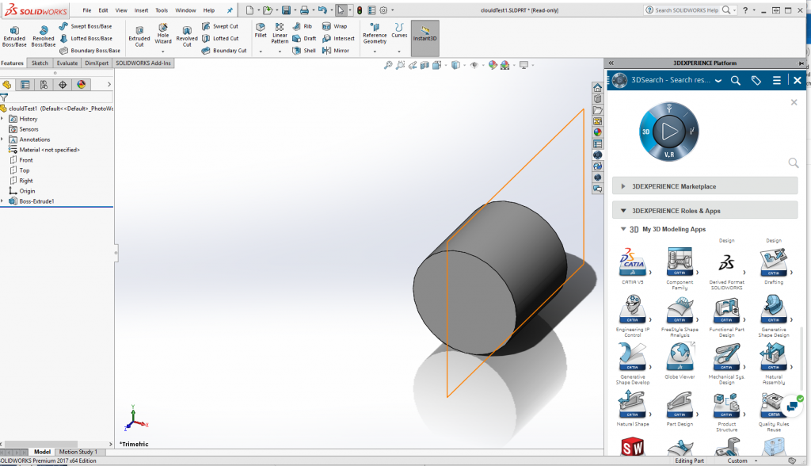Select the Shell feature tool
Screen dimensions: 811x466
(x=304, y=50)
